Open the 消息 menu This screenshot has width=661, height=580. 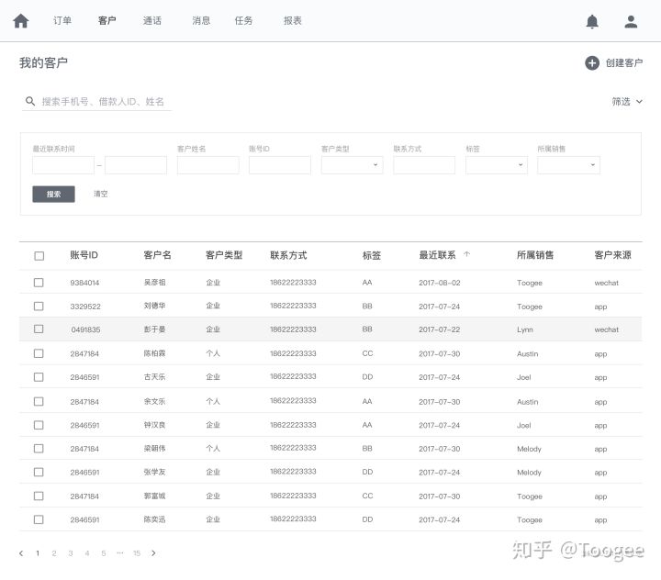(201, 21)
